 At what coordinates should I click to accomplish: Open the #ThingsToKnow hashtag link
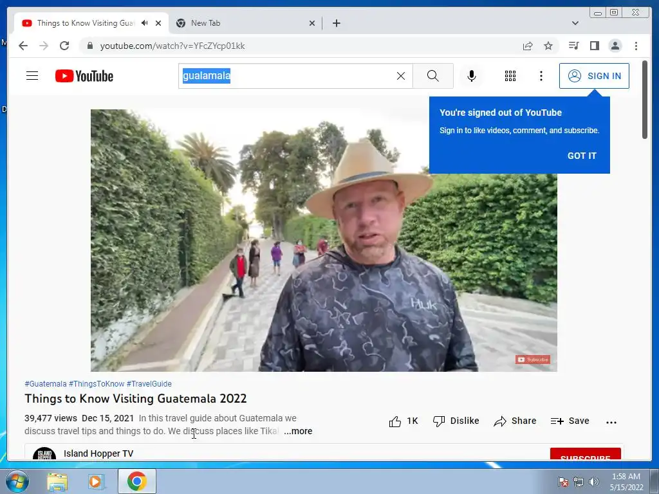pyautogui.click(x=97, y=384)
